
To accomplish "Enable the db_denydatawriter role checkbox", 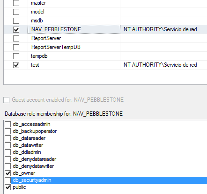I will [x=7, y=166].
